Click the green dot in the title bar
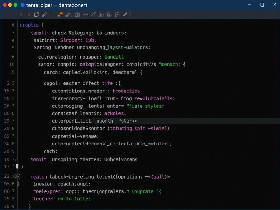Viewport: 280px width, 210px height. coord(16,5)
